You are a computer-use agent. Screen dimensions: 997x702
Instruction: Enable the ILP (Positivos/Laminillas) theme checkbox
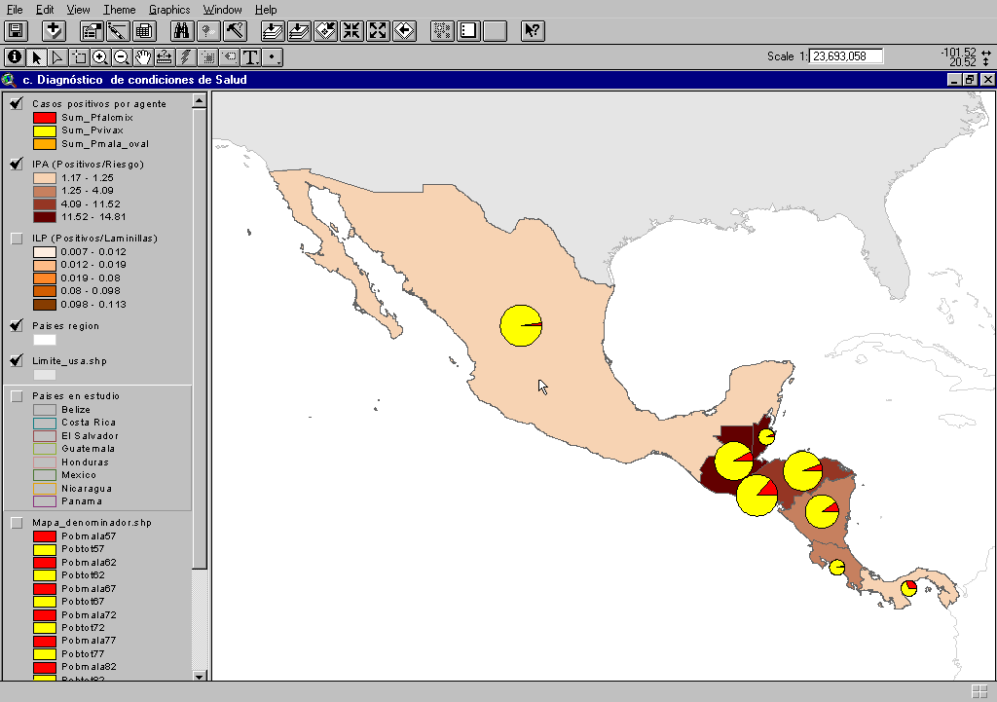(16, 238)
